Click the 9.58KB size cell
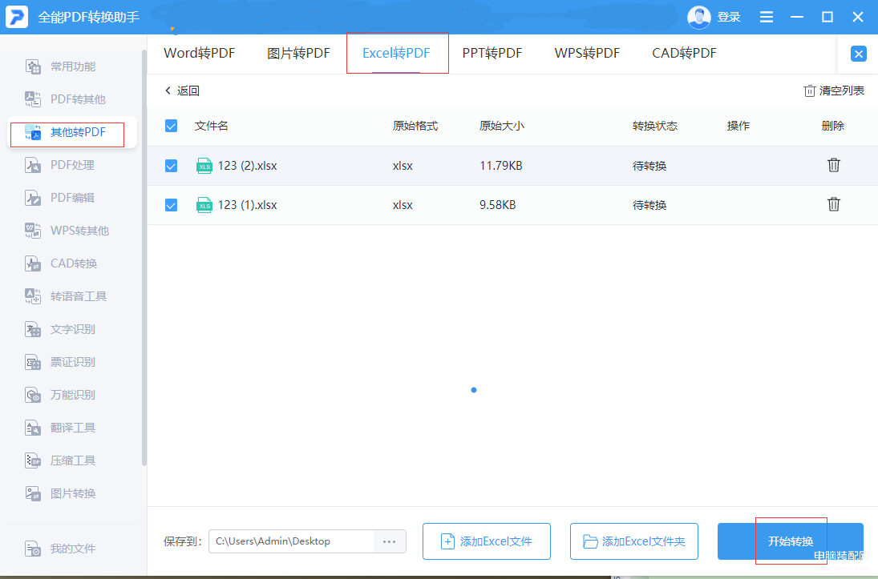This screenshot has width=878, height=579. point(498,205)
